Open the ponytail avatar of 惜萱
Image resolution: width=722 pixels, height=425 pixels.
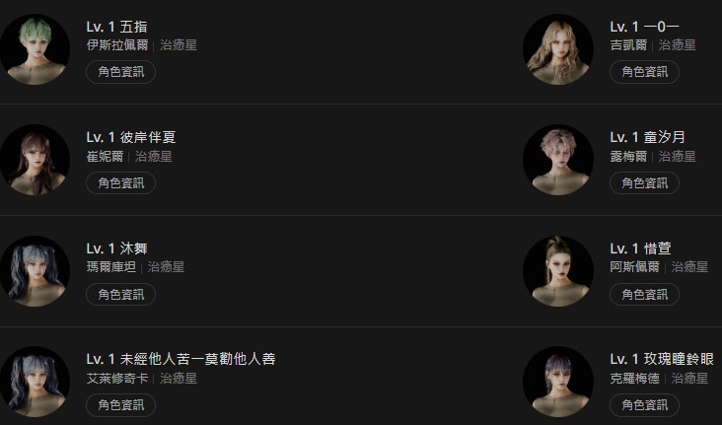click(x=558, y=271)
